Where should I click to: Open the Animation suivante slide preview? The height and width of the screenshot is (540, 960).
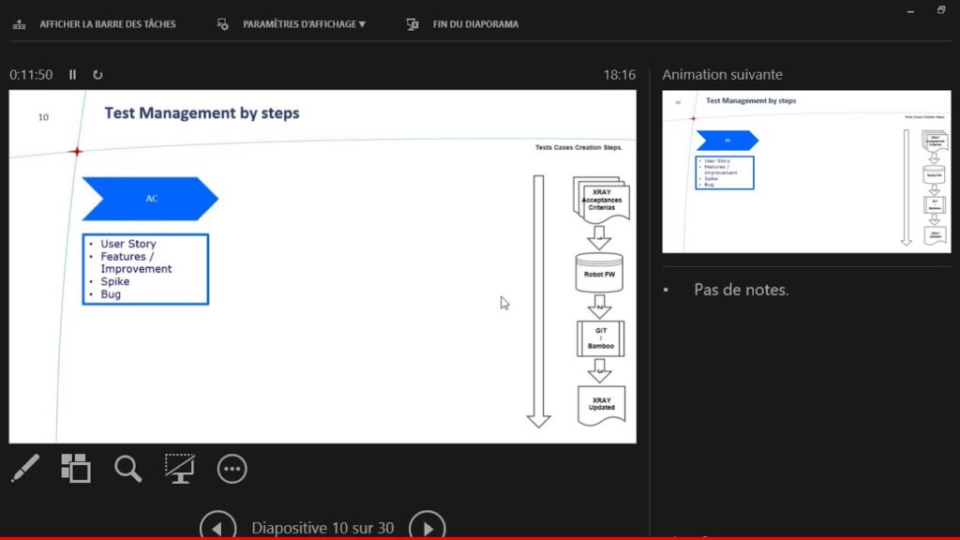coord(806,170)
